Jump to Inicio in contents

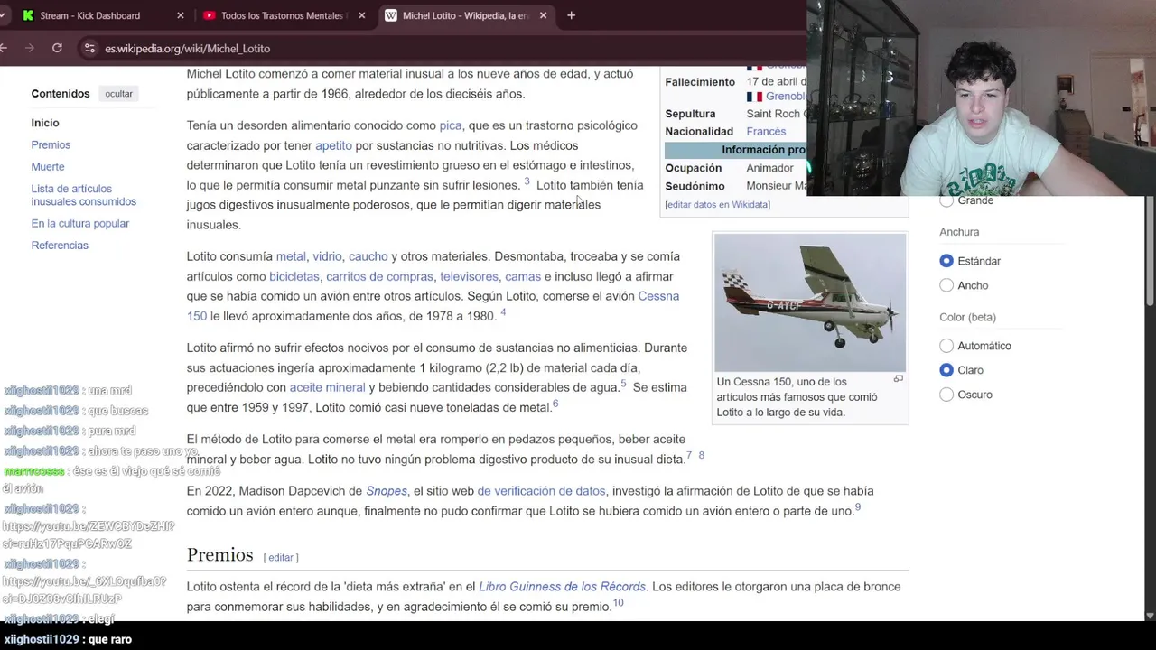pyautogui.click(x=45, y=123)
